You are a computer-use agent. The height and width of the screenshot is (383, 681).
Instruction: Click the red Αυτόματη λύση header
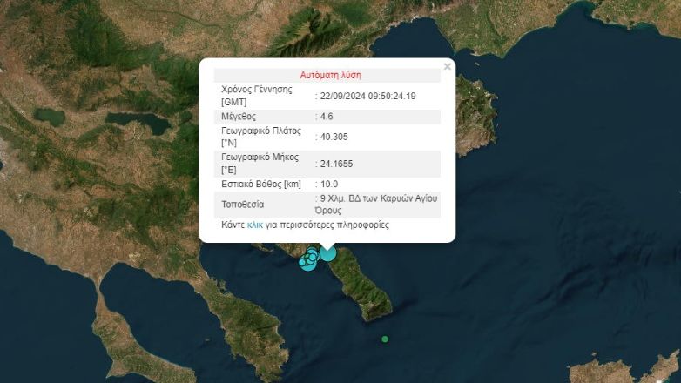click(330, 75)
